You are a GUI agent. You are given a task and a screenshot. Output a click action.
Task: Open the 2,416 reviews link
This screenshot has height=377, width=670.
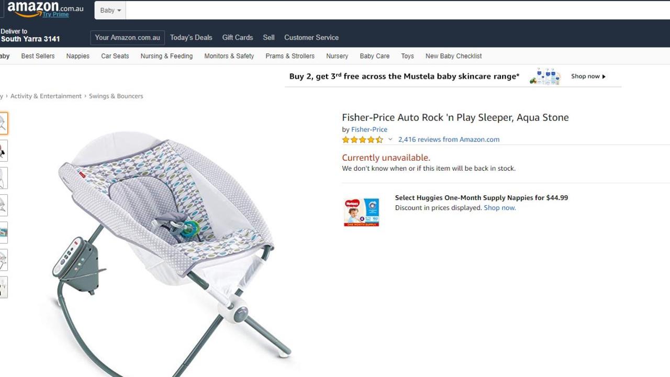449,139
